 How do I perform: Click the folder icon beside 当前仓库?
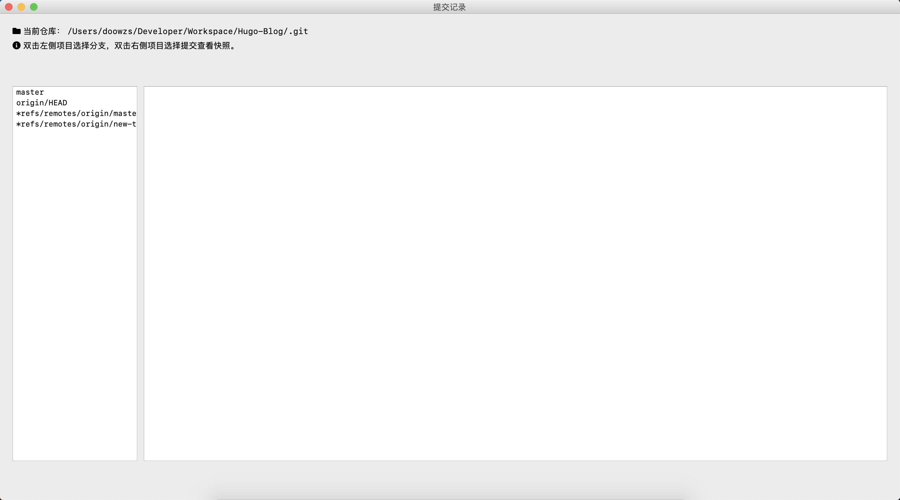[17, 31]
